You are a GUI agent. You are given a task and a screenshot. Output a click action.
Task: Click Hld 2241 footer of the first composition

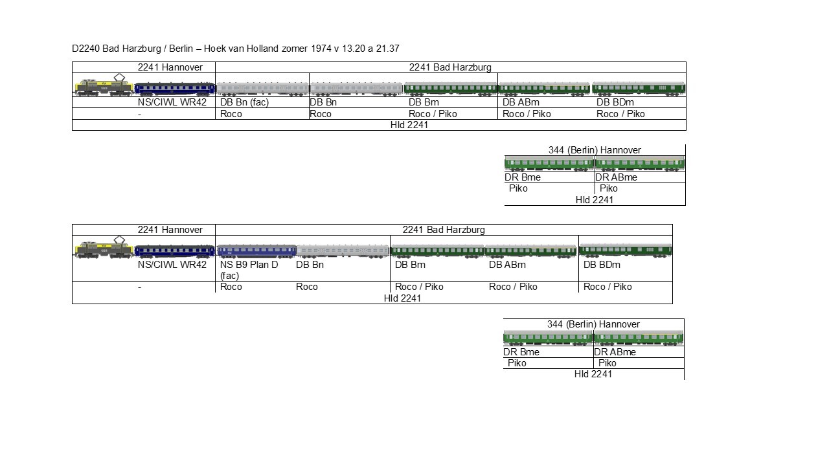pyautogui.click(x=409, y=125)
